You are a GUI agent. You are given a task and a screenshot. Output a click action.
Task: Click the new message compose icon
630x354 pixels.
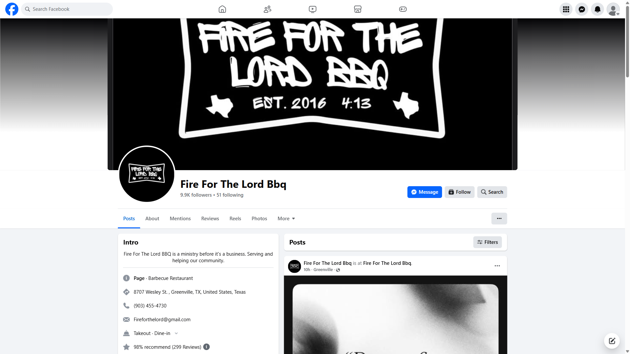coord(612,341)
